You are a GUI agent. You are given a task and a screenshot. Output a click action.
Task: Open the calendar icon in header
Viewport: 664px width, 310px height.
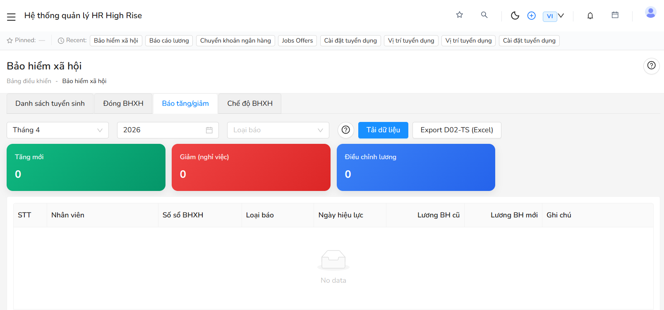coord(615,15)
